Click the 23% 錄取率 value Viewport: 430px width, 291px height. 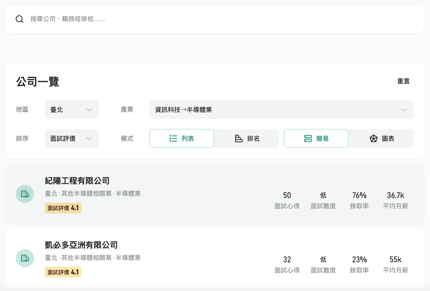tap(359, 259)
